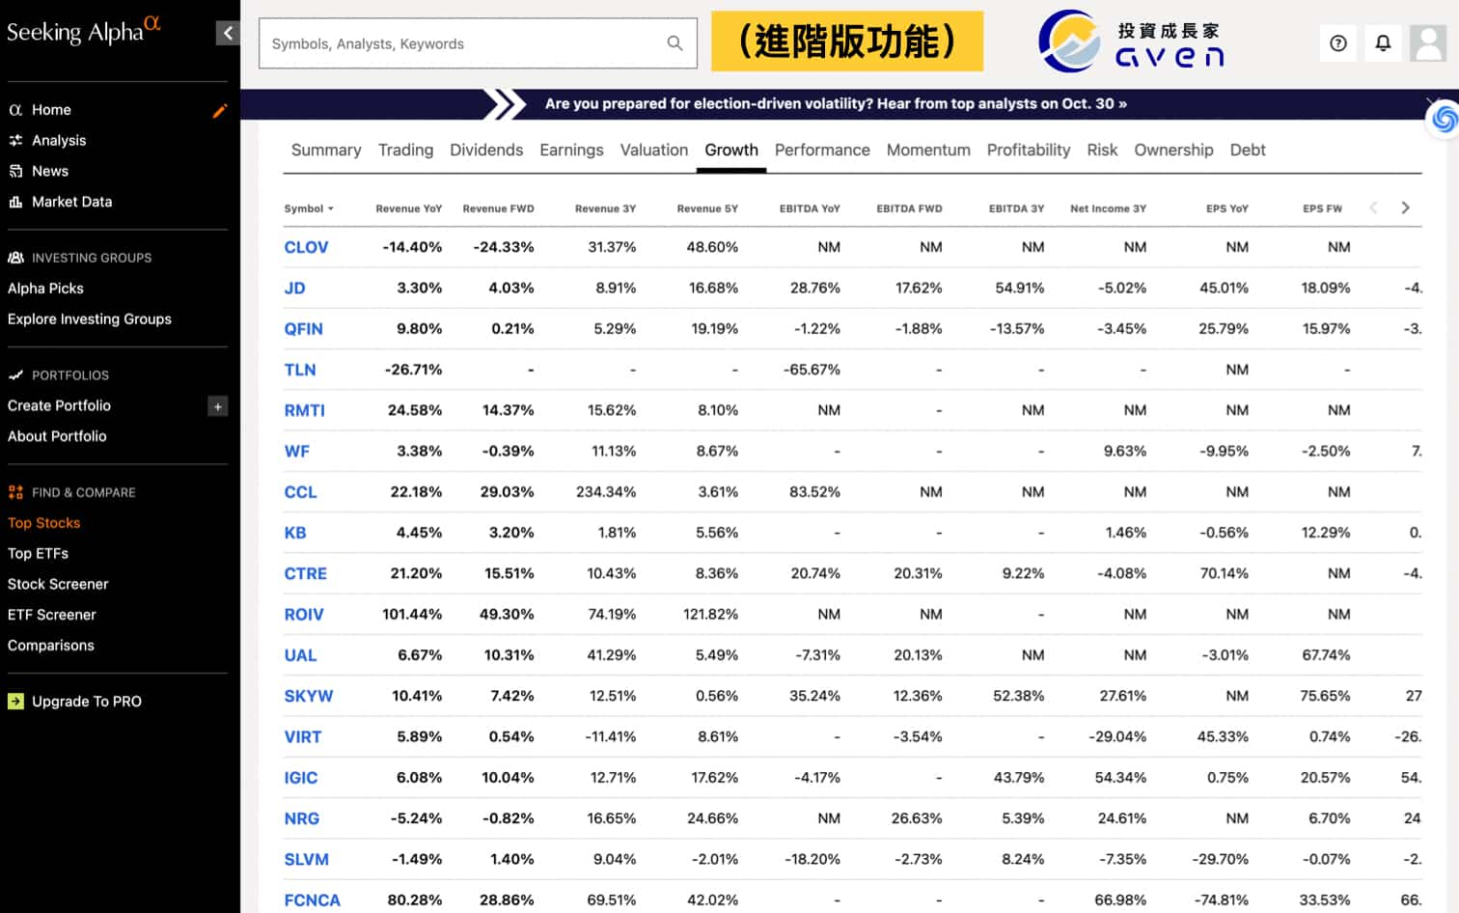
Task: Sort by EBITDA FWD column header
Action: click(x=909, y=208)
